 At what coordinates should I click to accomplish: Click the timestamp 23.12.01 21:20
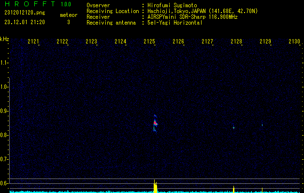(25, 22)
